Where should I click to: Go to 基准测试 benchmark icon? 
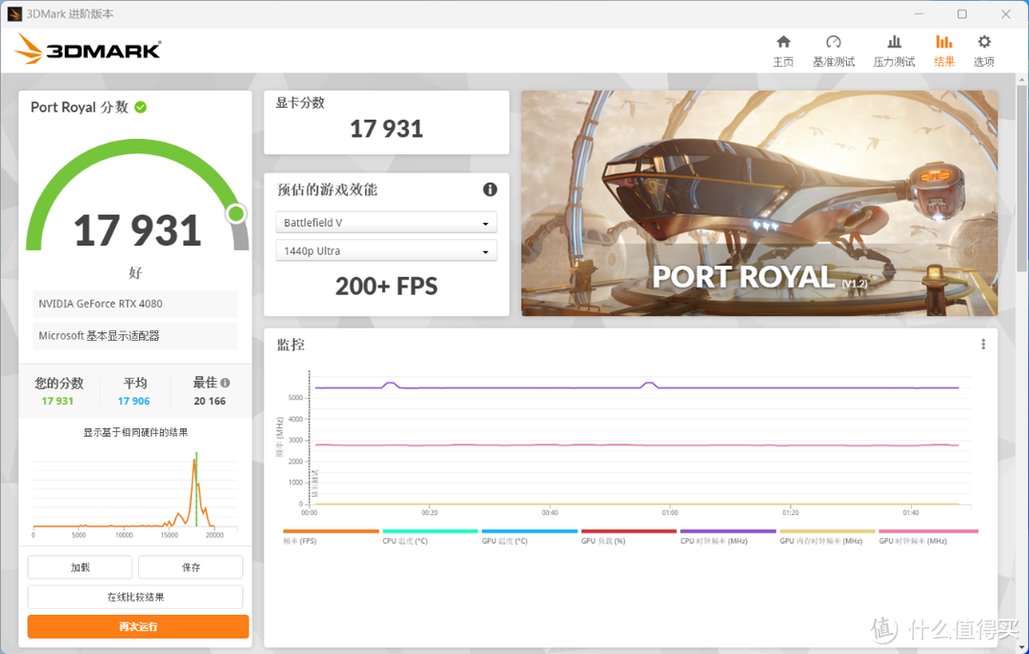point(834,42)
